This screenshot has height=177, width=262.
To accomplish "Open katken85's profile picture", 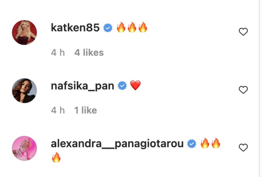I will [x=24, y=32].
